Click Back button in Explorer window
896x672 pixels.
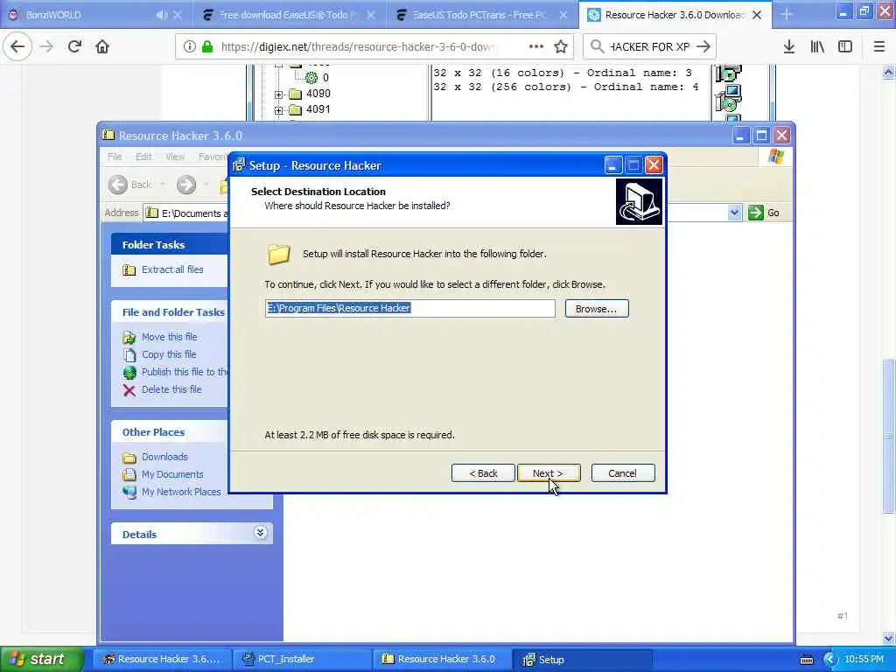[x=131, y=185]
